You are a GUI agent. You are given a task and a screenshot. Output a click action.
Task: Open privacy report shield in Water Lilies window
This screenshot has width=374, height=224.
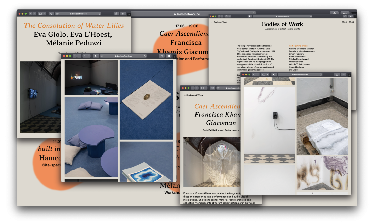tap(51, 14)
